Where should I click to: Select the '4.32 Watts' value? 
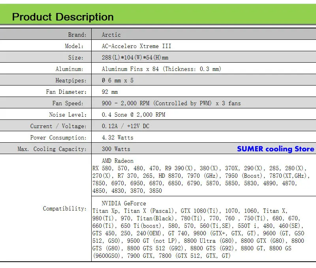point(118,138)
